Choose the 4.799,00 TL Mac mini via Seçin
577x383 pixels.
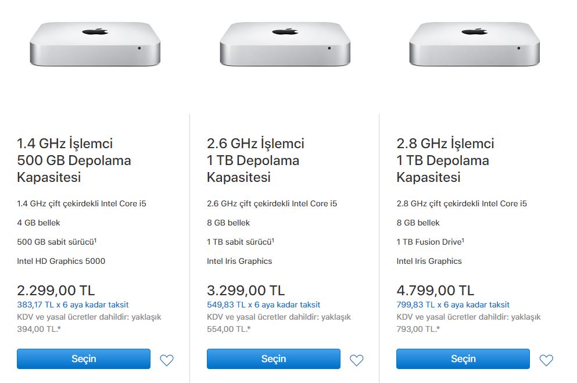pos(463,359)
